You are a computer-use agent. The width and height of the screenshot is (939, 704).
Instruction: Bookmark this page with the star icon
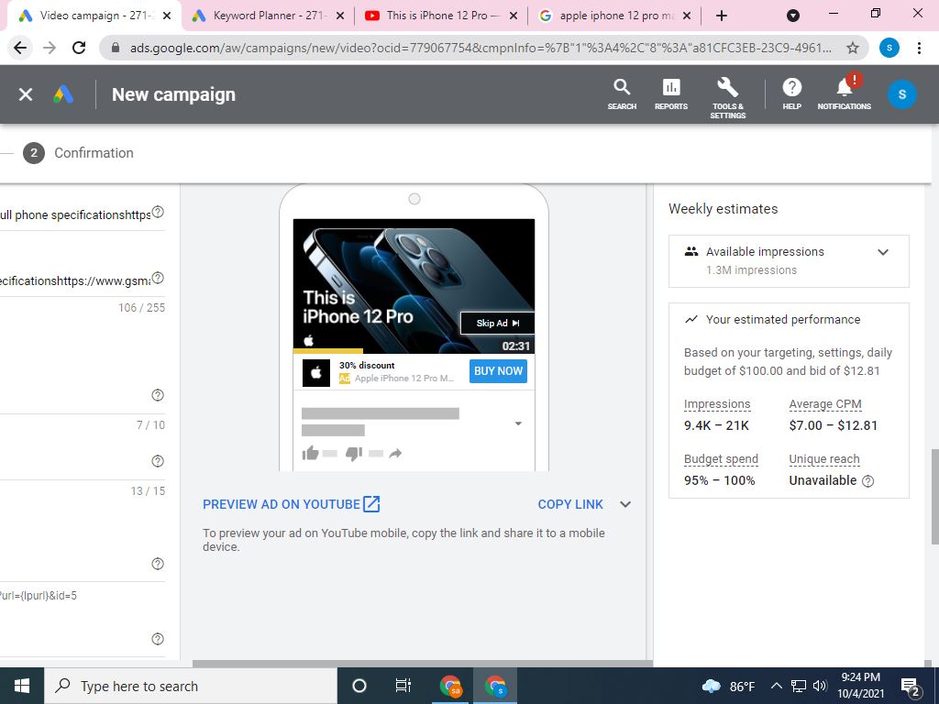(x=853, y=48)
